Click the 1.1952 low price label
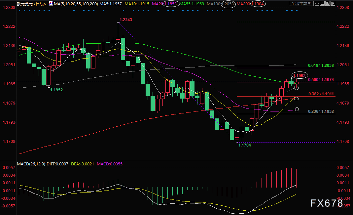This screenshot has width=353, height=215. (x=56, y=90)
